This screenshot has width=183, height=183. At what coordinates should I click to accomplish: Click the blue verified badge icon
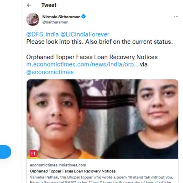click(x=84, y=16)
